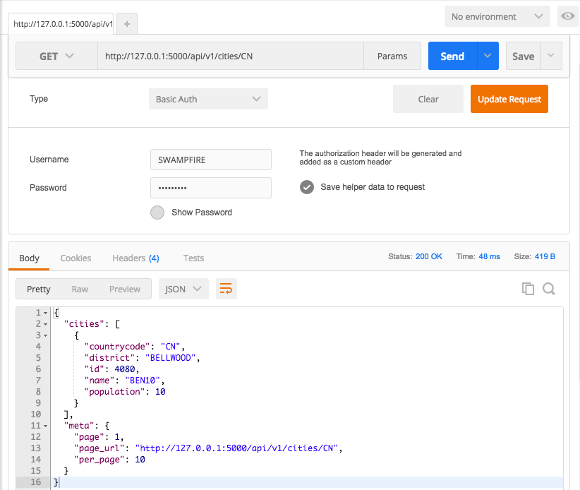Switch to the Body response tab

[x=29, y=258]
